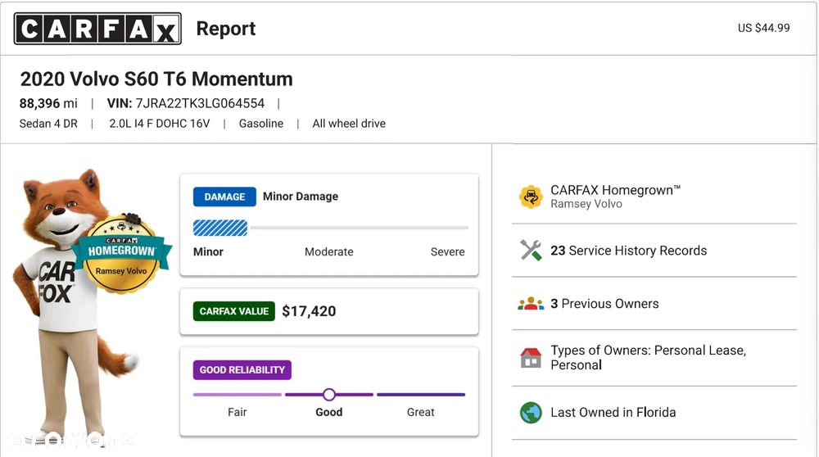Click the purple GOOD RELIABILITY label

pyautogui.click(x=242, y=370)
